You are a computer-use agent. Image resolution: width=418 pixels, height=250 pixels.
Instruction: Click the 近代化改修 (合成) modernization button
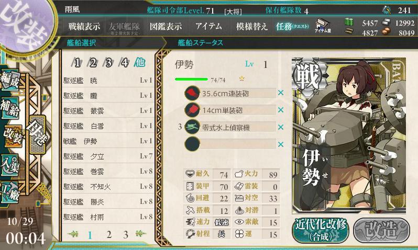point(321,230)
